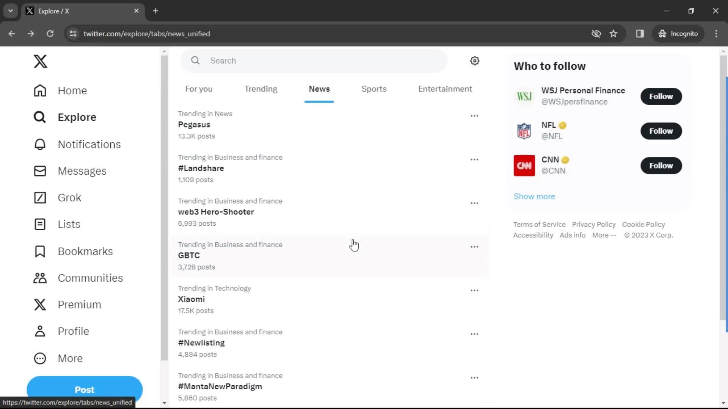This screenshot has height=409, width=728.
Task: Open more options for #Landshare trend
Action: point(474,159)
